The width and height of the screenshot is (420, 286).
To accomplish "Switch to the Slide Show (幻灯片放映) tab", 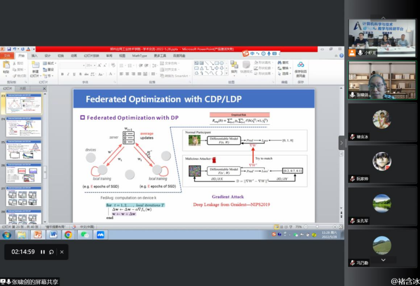I will click(x=91, y=56).
